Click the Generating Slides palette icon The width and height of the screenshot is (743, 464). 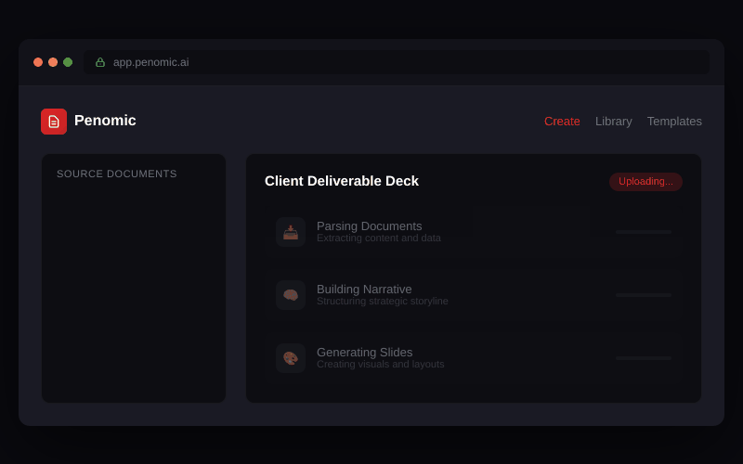pyautogui.click(x=291, y=358)
